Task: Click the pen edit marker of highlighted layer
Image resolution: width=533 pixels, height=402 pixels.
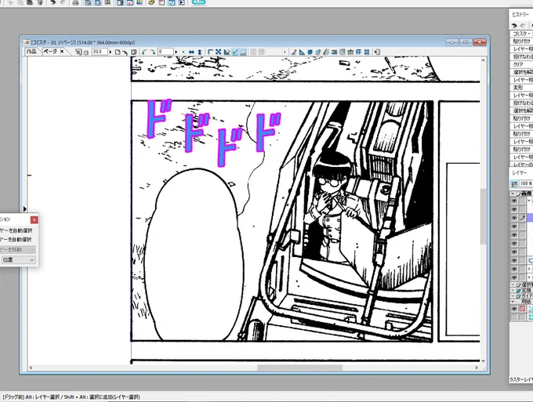Action: tap(523, 218)
